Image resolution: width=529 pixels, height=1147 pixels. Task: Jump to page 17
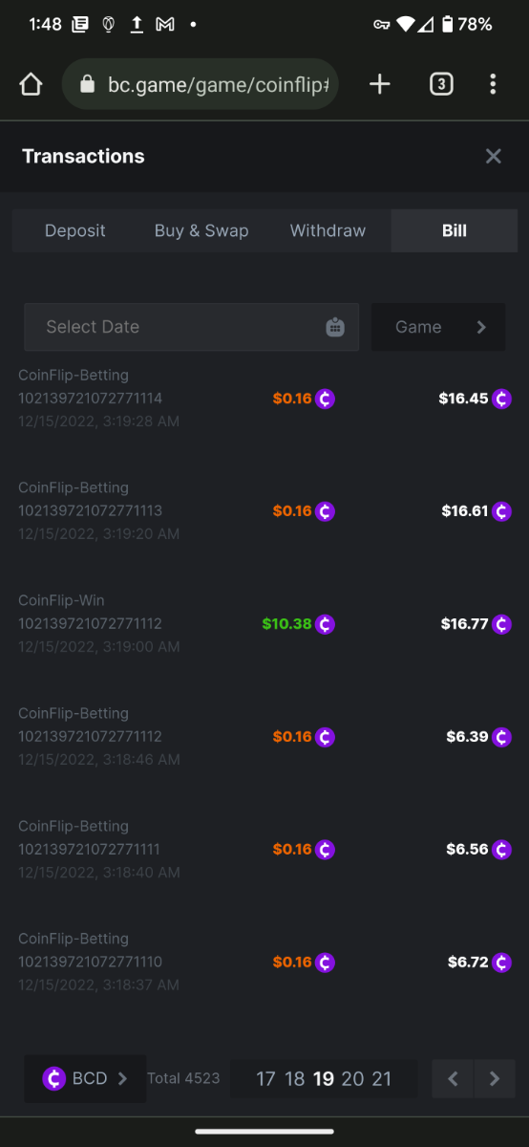(265, 1079)
